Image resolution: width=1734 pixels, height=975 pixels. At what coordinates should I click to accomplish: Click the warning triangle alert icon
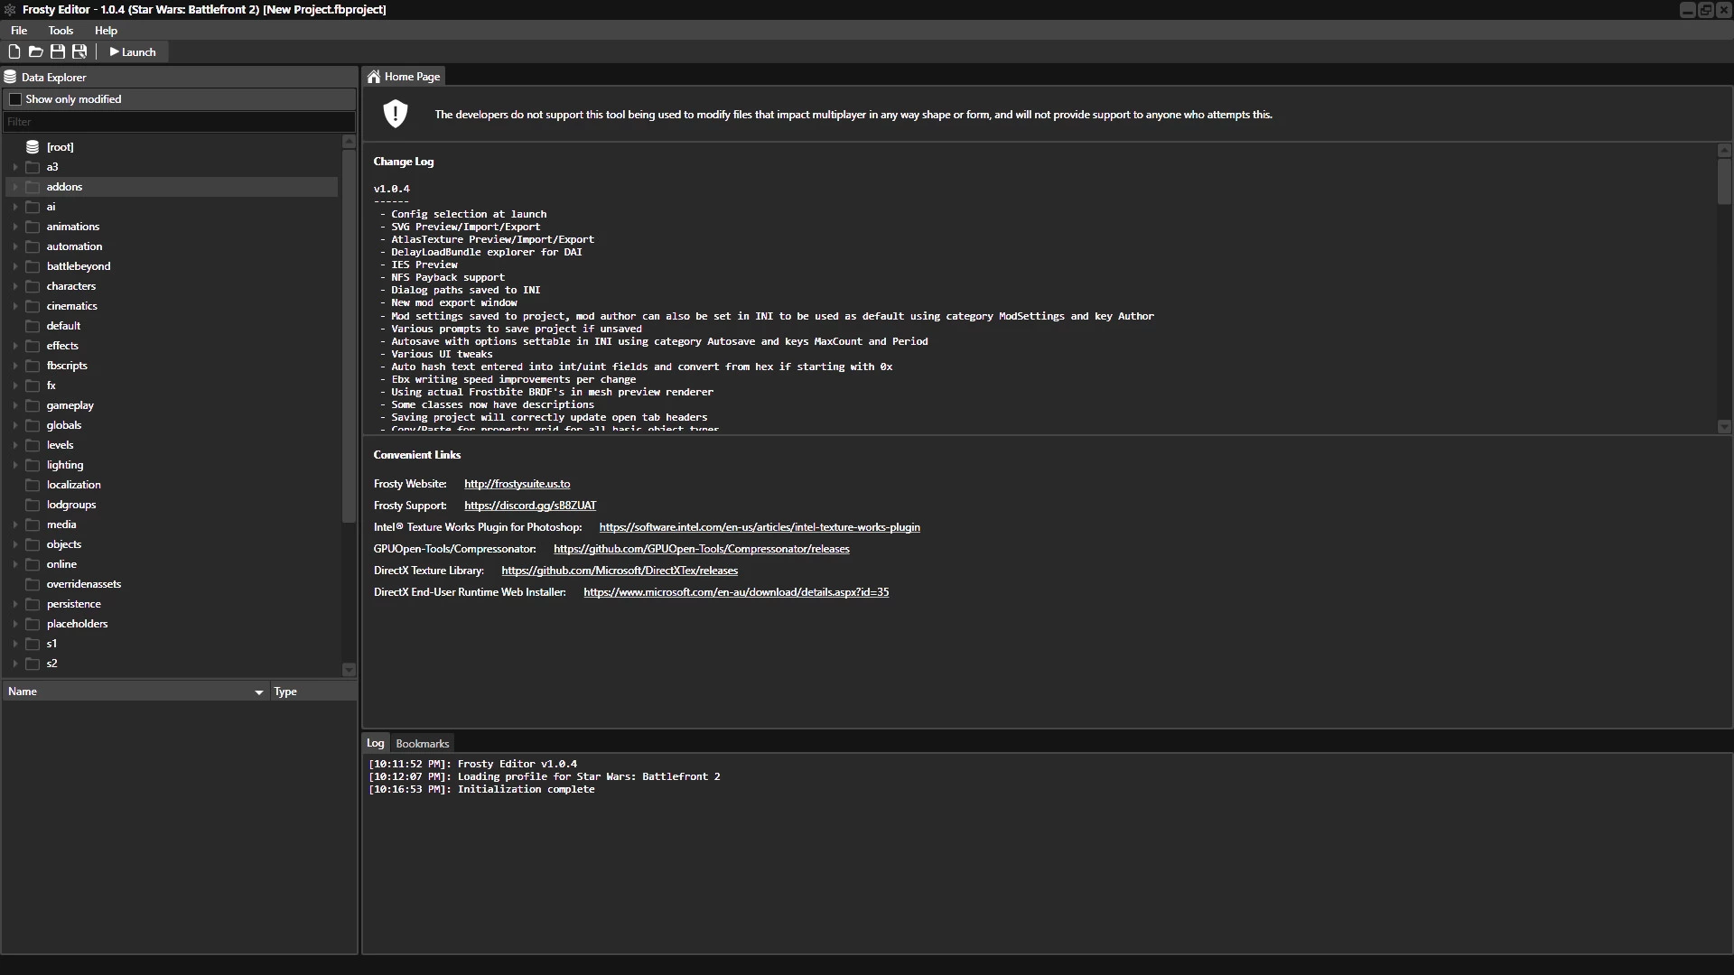point(394,113)
